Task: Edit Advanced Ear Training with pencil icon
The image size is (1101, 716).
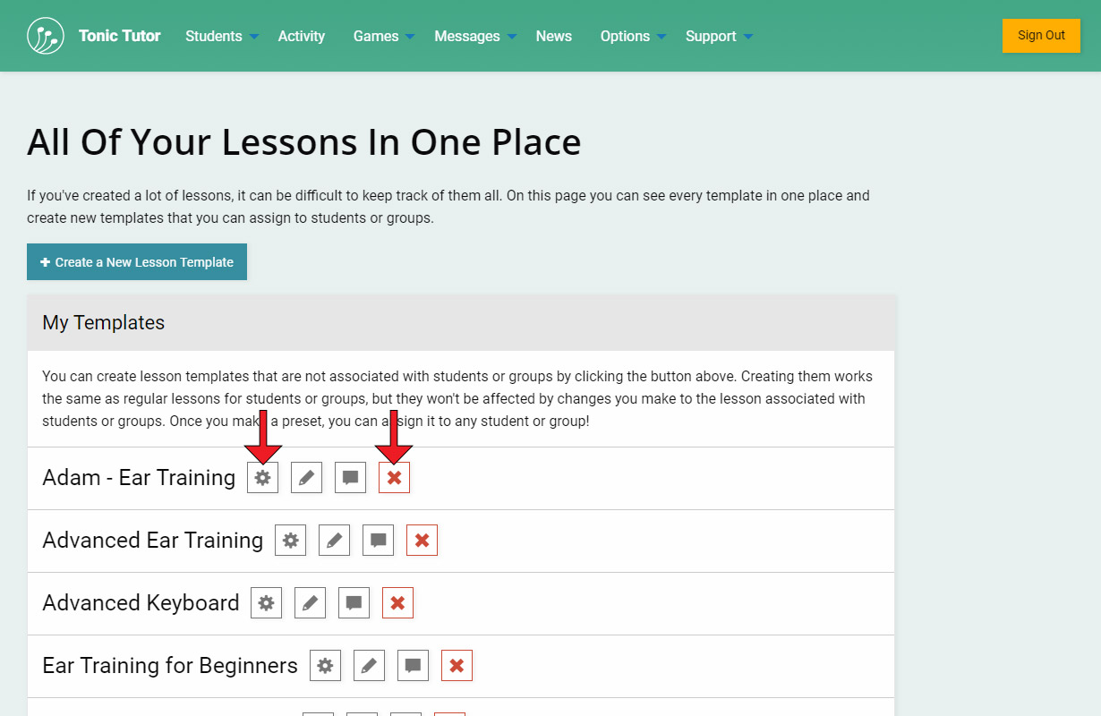Action: (x=334, y=541)
